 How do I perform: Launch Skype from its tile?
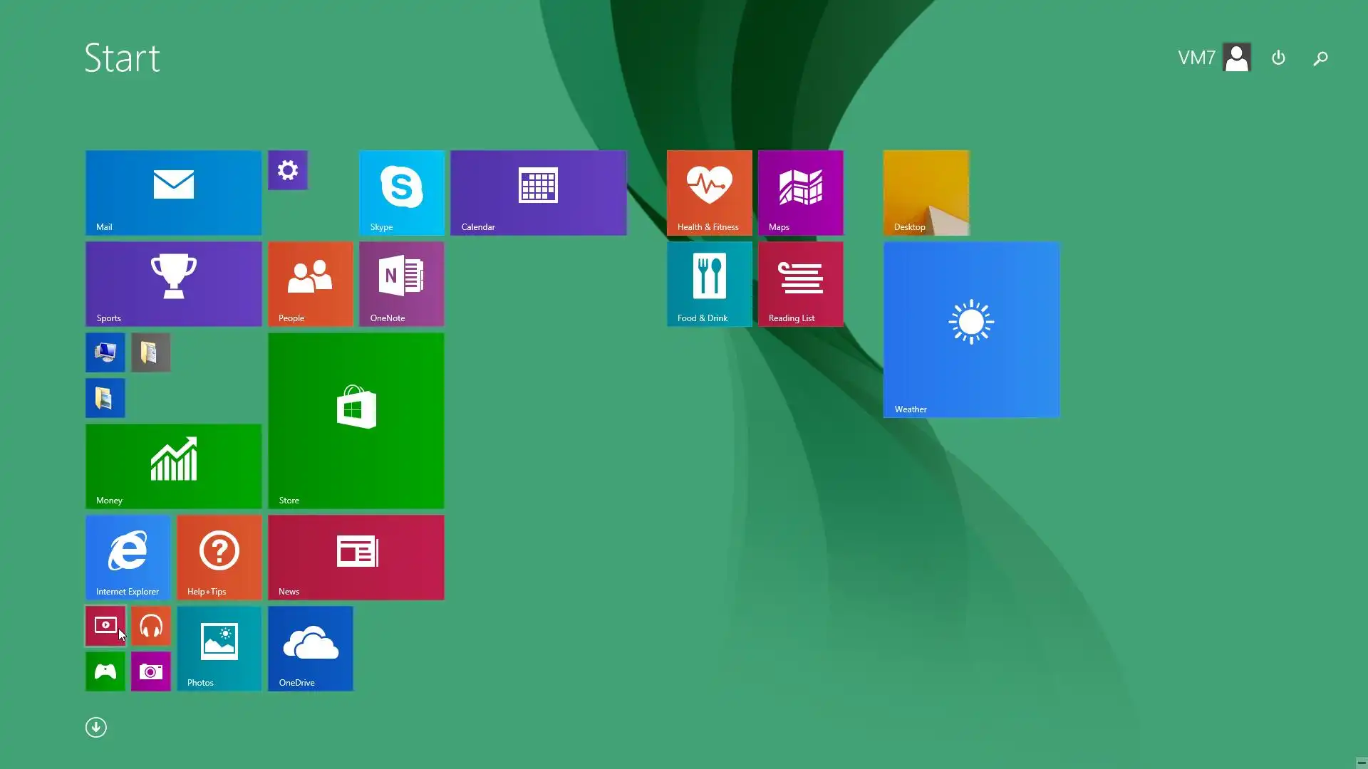(x=401, y=192)
